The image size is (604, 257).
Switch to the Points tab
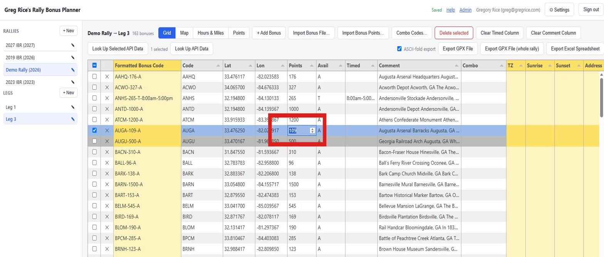pyautogui.click(x=239, y=33)
